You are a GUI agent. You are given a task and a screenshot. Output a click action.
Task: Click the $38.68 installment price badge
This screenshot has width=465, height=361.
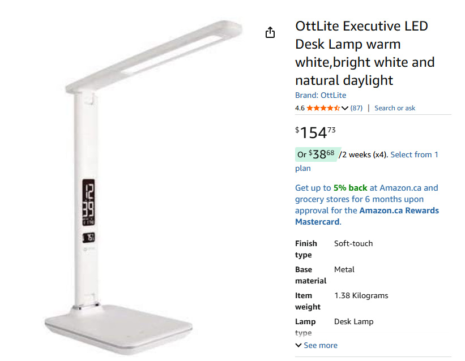pos(316,154)
